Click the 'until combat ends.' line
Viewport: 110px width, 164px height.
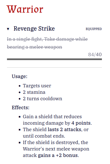point(44,136)
